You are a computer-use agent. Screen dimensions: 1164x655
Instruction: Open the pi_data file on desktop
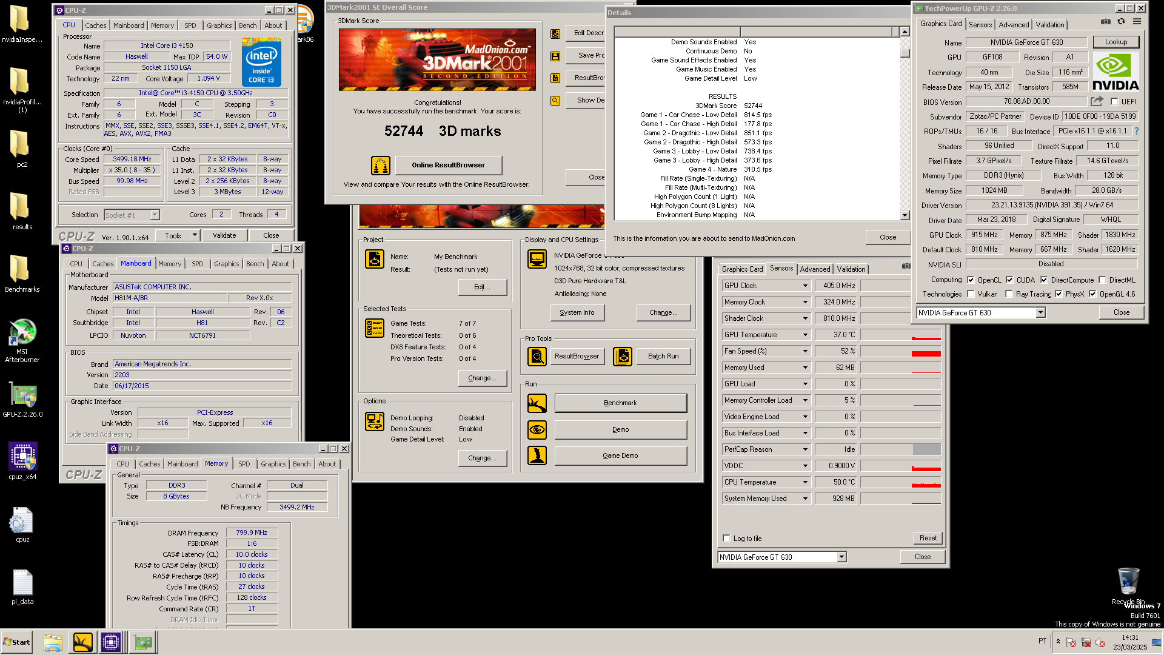[22, 587]
